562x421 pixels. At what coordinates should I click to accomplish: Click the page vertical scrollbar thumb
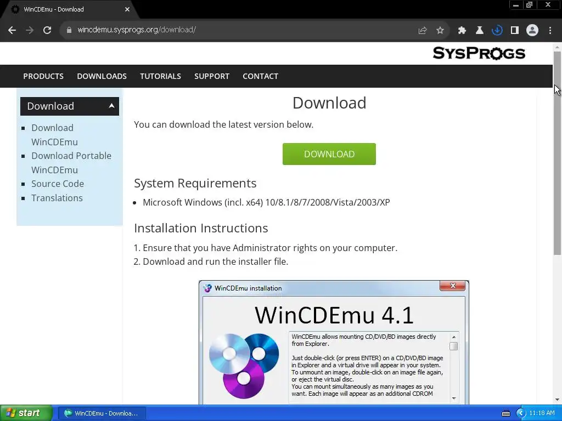tap(557, 153)
